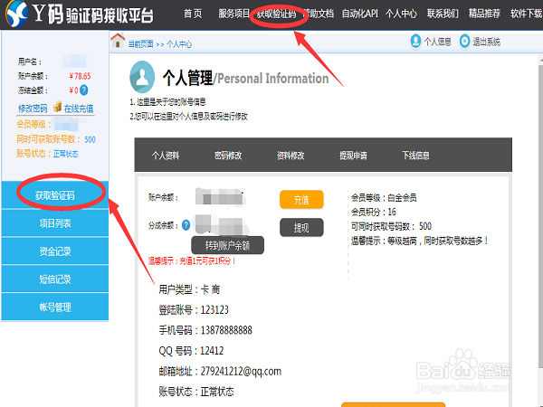Switch to the 密码修改 tab
543x407 pixels.
(x=228, y=156)
